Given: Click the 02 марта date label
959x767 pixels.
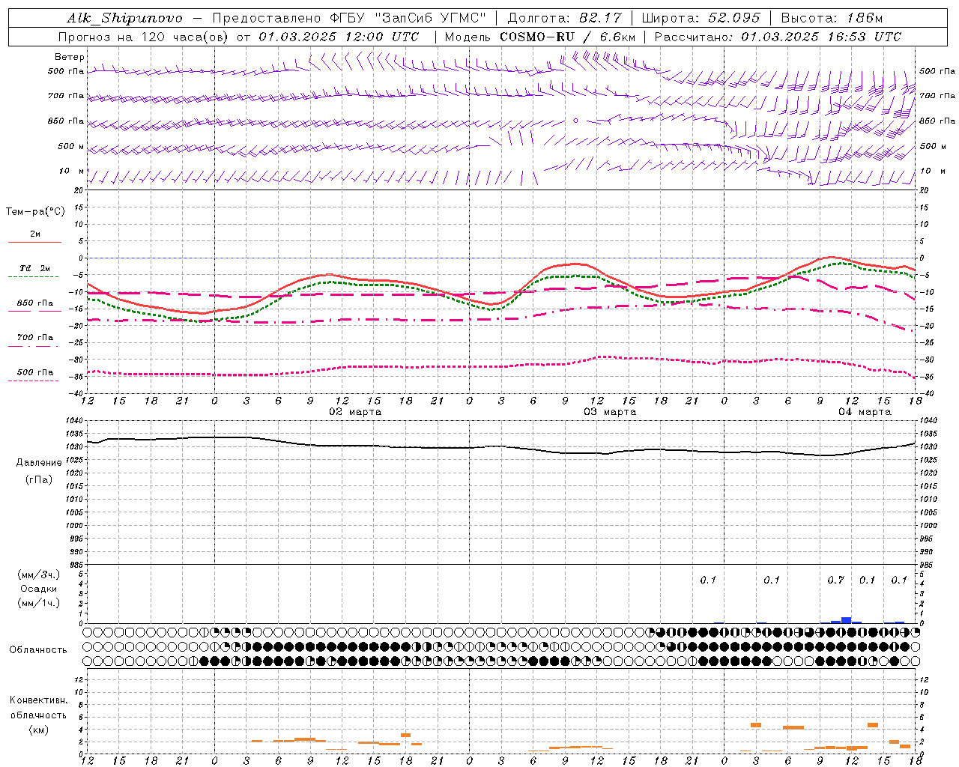Looking at the screenshot, I should point(355,412).
